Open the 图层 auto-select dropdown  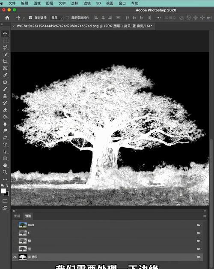coord(56,18)
